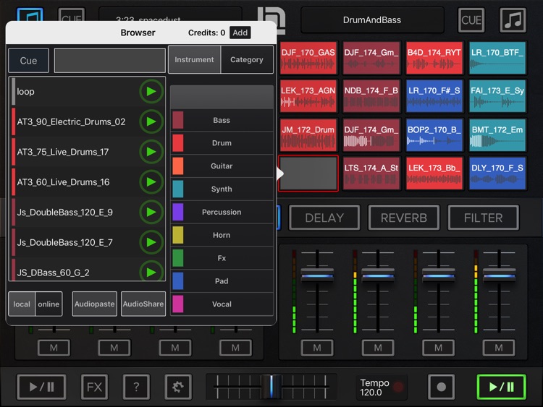Mute the second channel of the right mixer
The image size is (543, 407).
pyautogui.click(x=378, y=348)
